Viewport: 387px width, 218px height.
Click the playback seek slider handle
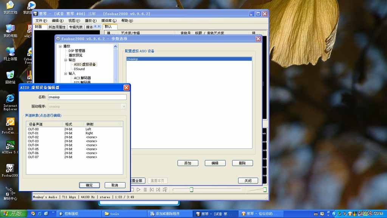click(191, 189)
